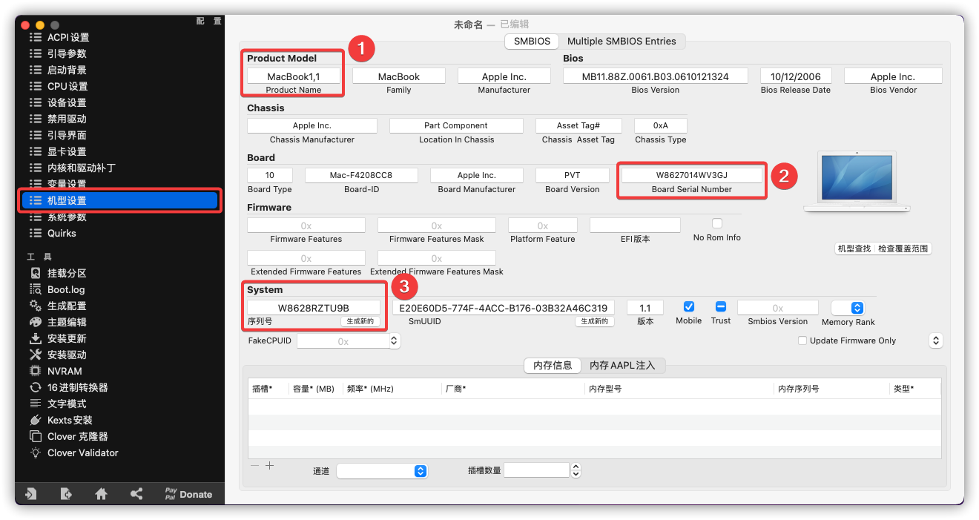Switch to the 内存AAPL注入 tab
This screenshot has height=520, width=979.
click(x=622, y=365)
